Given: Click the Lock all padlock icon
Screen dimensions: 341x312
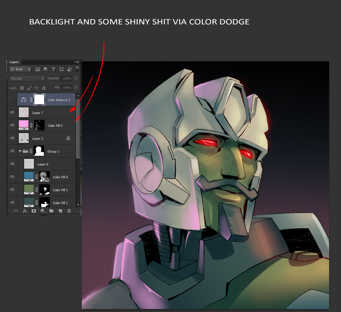Looking at the screenshot, I should click(44, 88).
